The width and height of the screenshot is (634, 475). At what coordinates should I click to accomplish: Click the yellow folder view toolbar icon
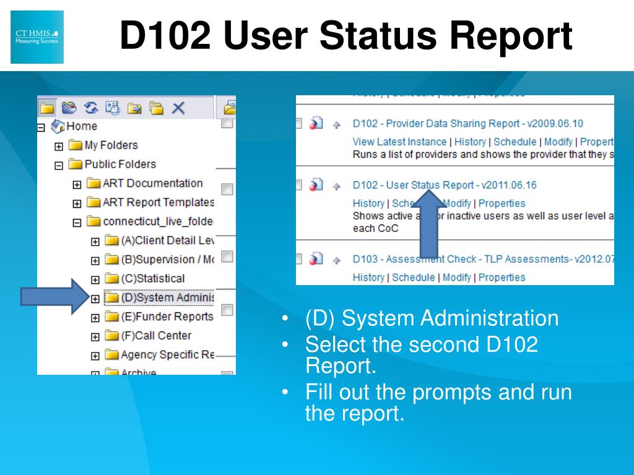click(x=47, y=108)
